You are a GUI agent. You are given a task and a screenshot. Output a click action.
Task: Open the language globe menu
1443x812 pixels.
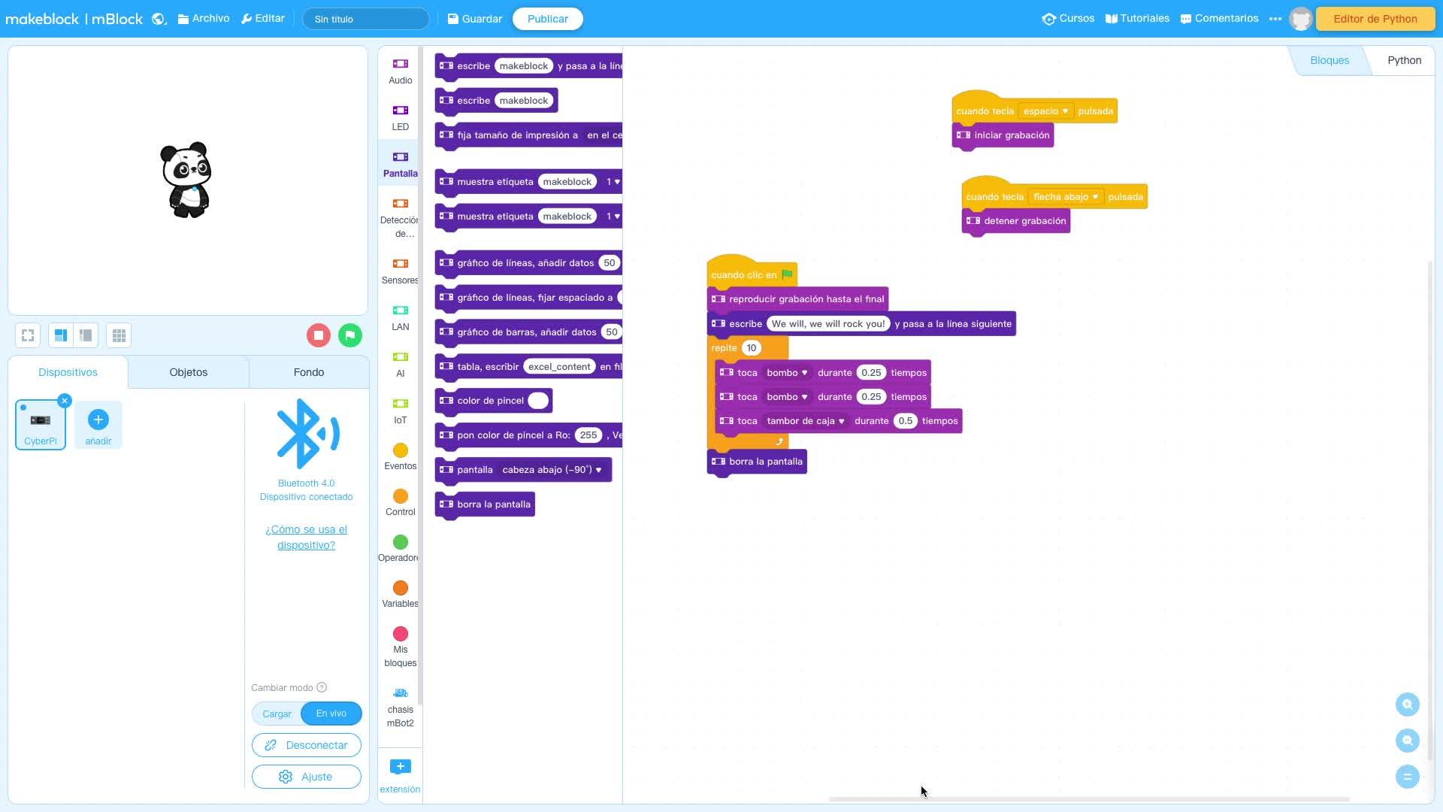pos(159,19)
